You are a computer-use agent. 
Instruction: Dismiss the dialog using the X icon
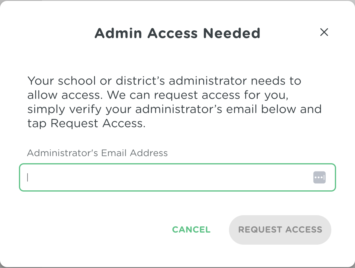pyautogui.click(x=324, y=32)
